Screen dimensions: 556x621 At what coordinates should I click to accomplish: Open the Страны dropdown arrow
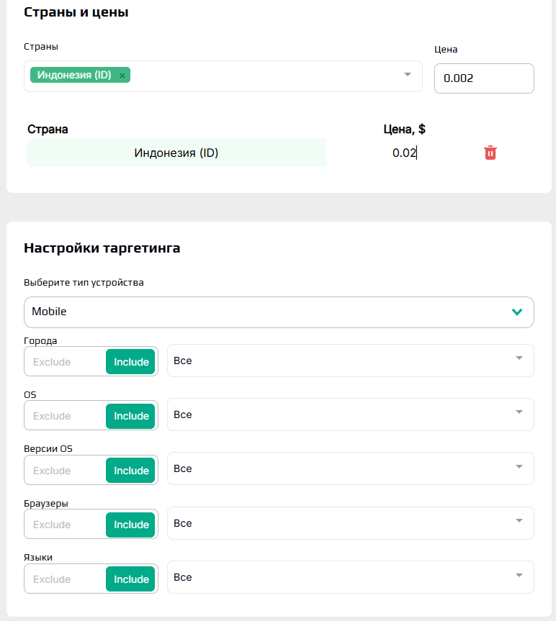408,74
